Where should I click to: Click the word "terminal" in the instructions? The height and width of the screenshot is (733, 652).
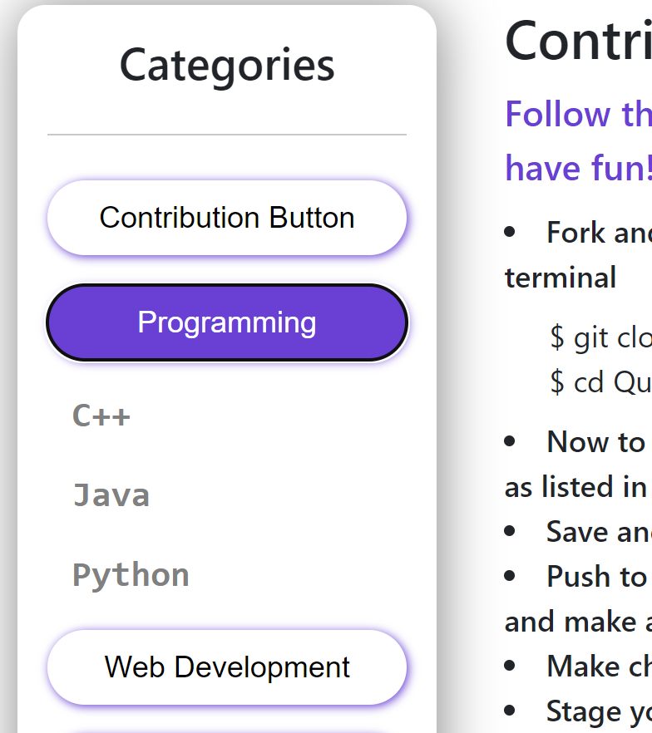tap(560, 278)
